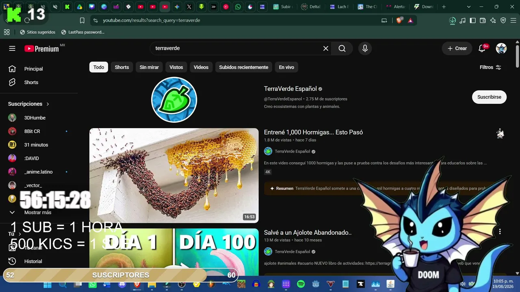Image resolution: width=520 pixels, height=292 pixels.
Task: Open TerraVerde Español channel avatar
Action: click(x=174, y=99)
